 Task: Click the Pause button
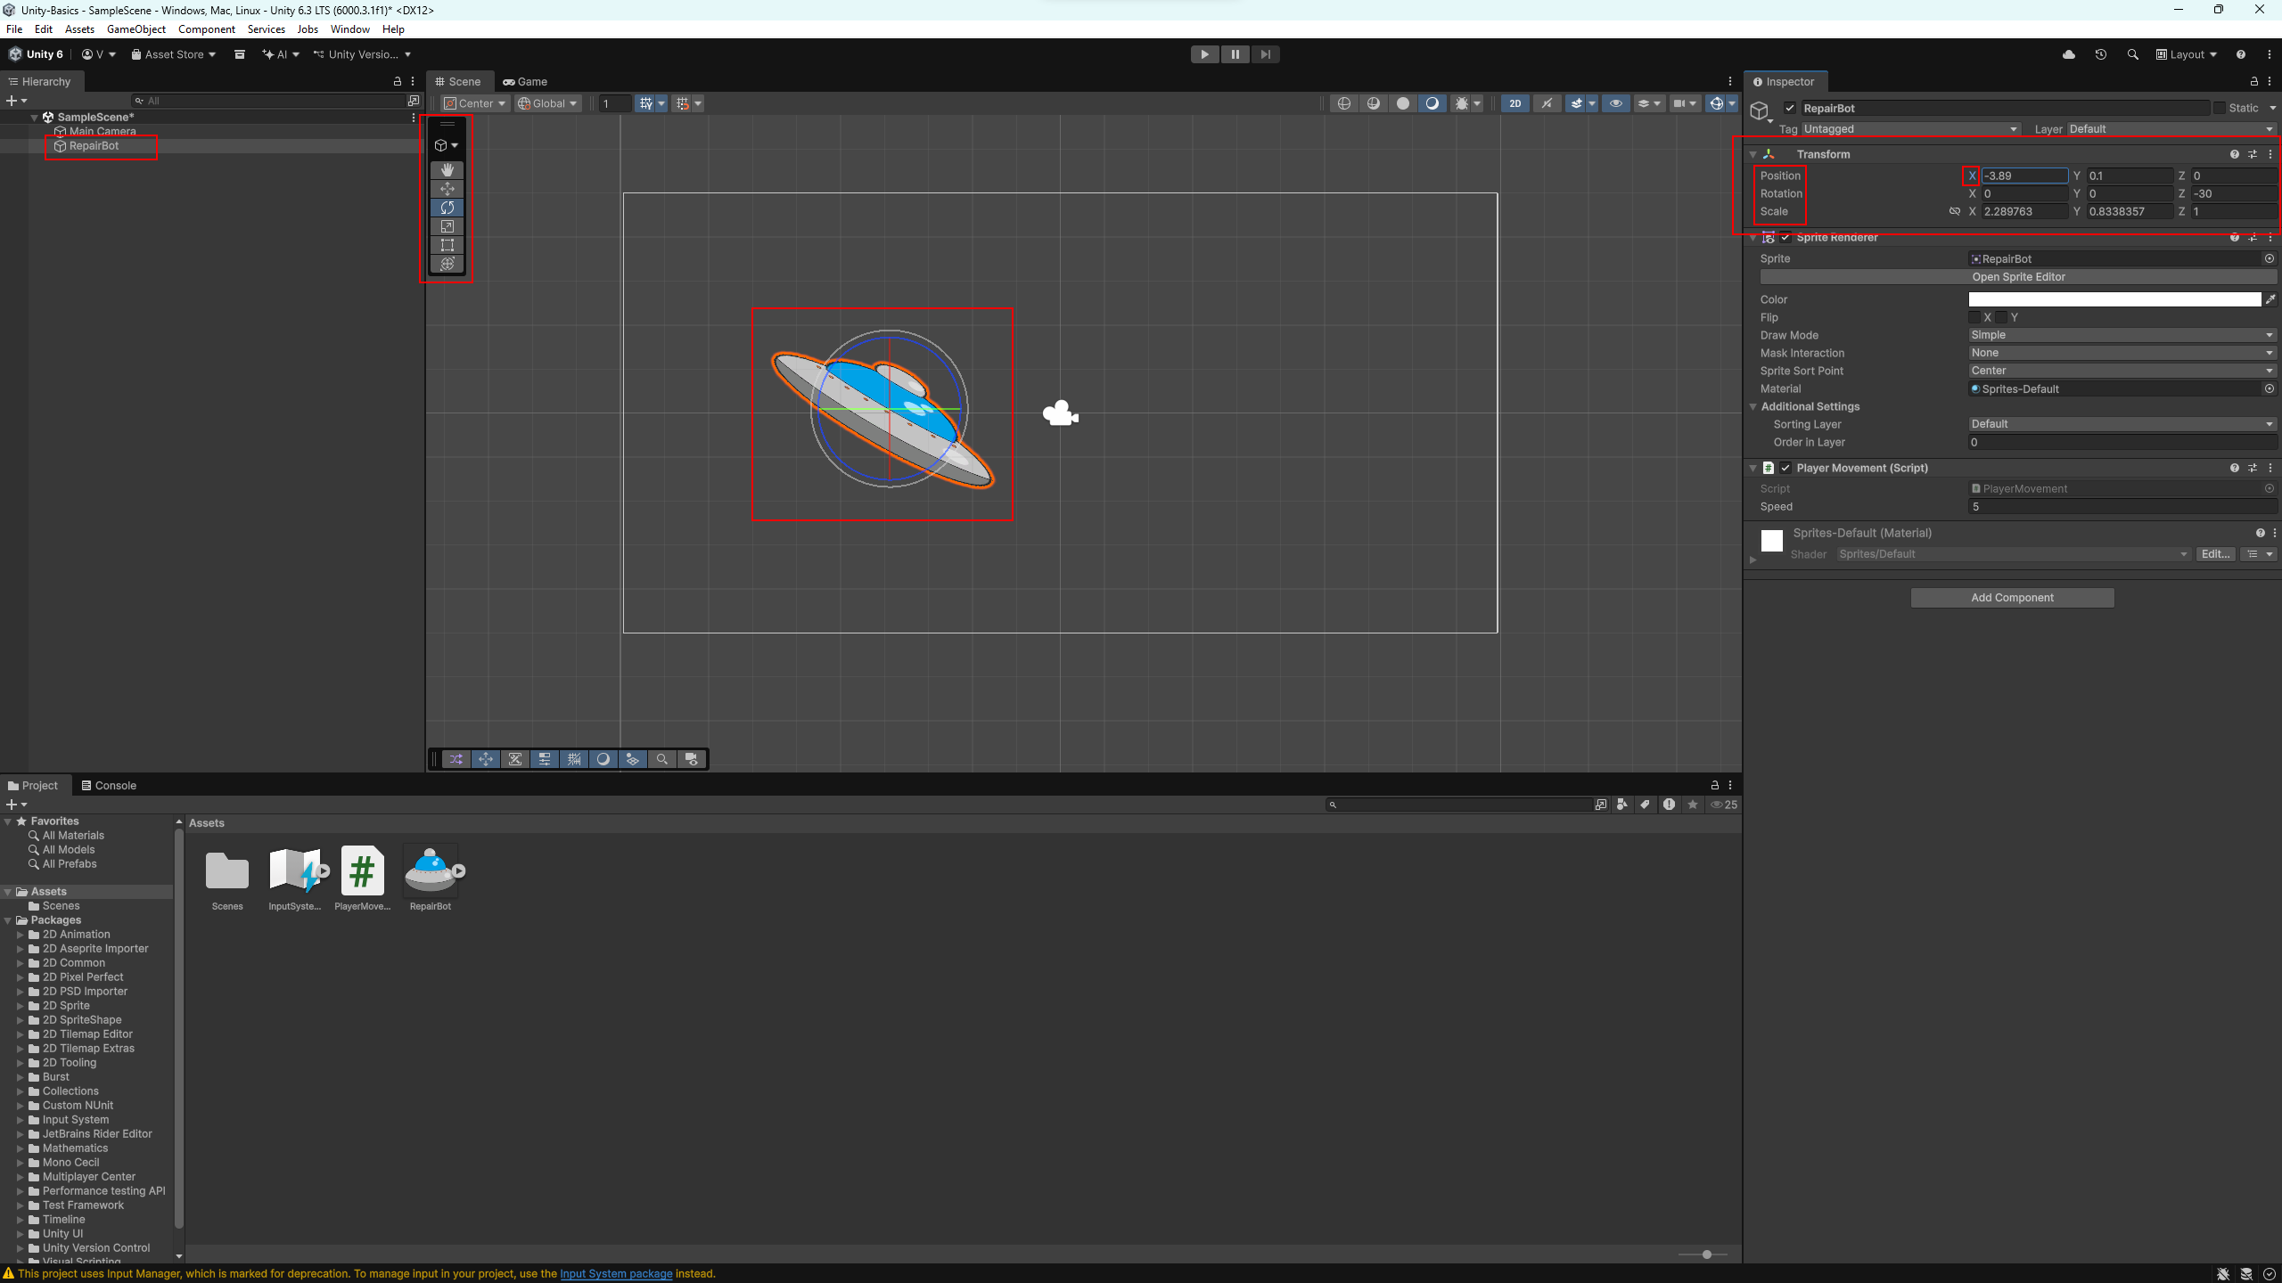click(x=1235, y=54)
